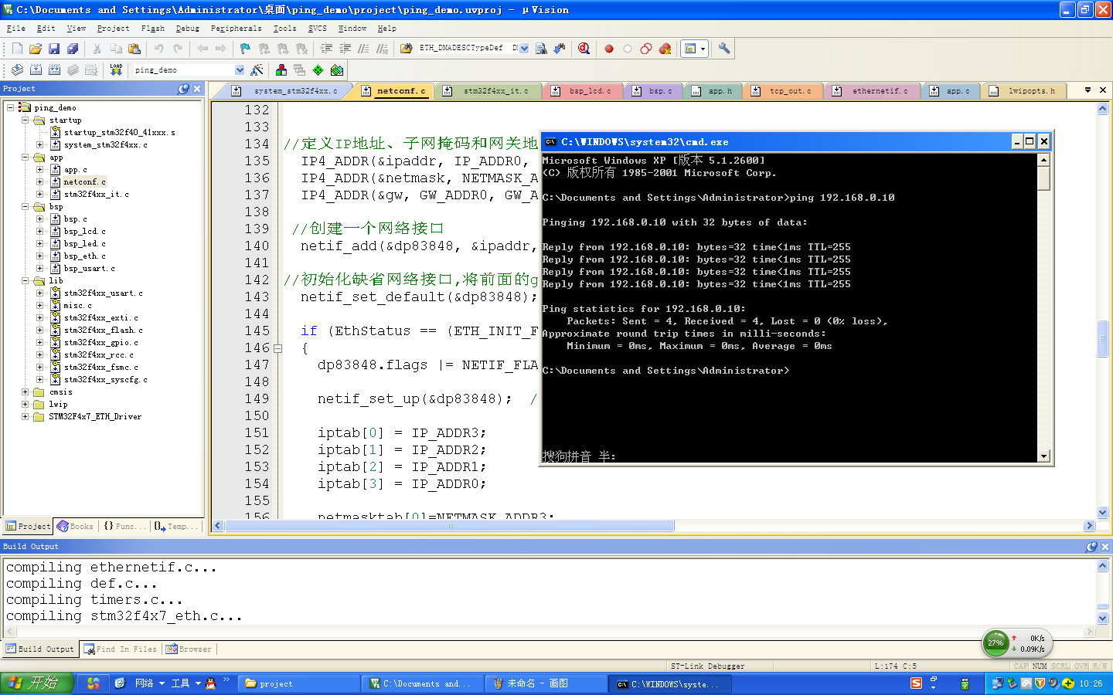The image size is (1113, 695).
Task: Click Translate current file icon
Action: 17,69
